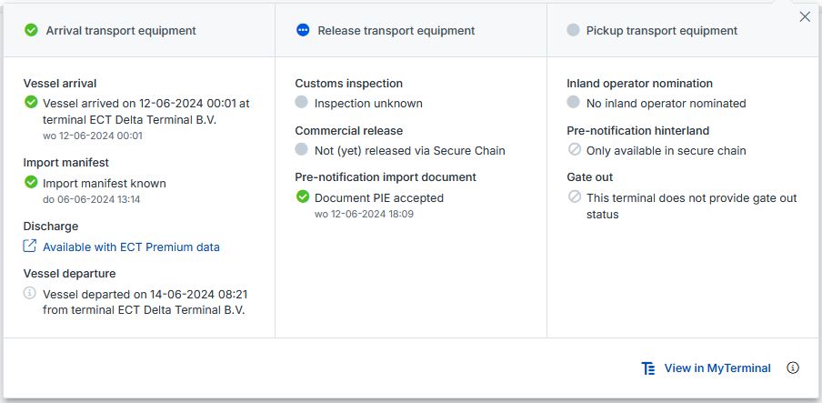Image resolution: width=822 pixels, height=403 pixels.
Task: Click the MyTerminal logo icon at the bottom
Action: [648, 368]
